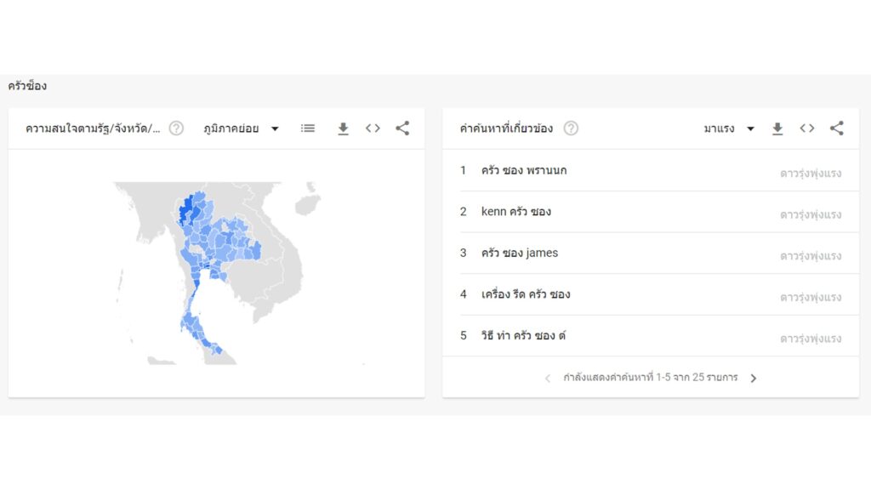871x490 pixels.
Task: Select related query kenn ครัว ซอง
Action: tap(515, 211)
